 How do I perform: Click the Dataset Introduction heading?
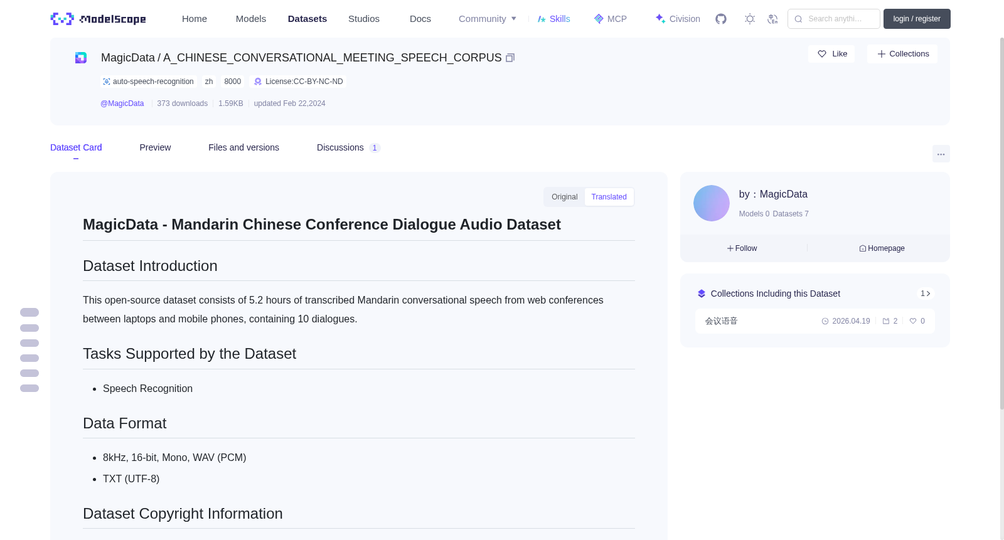click(x=150, y=266)
